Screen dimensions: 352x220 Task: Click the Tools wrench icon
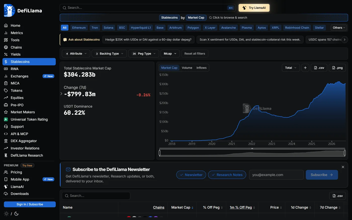6,40
